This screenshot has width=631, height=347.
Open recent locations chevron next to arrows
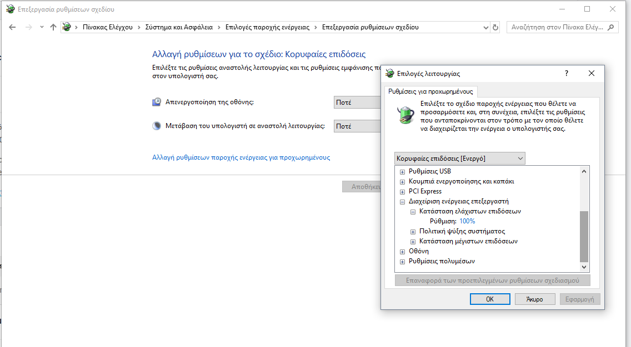point(42,27)
